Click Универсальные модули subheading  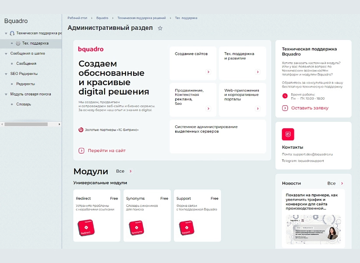tap(100, 183)
